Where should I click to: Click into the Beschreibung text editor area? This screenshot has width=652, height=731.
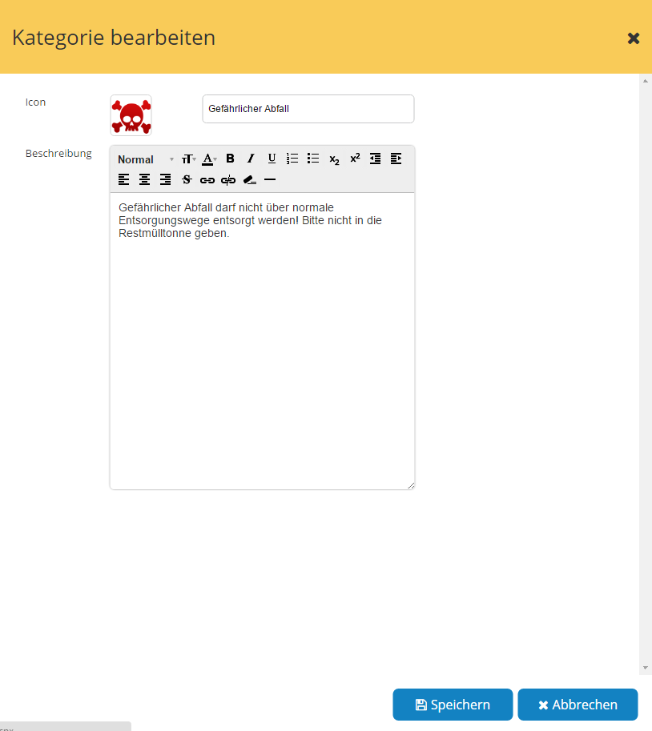tap(262, 341)
